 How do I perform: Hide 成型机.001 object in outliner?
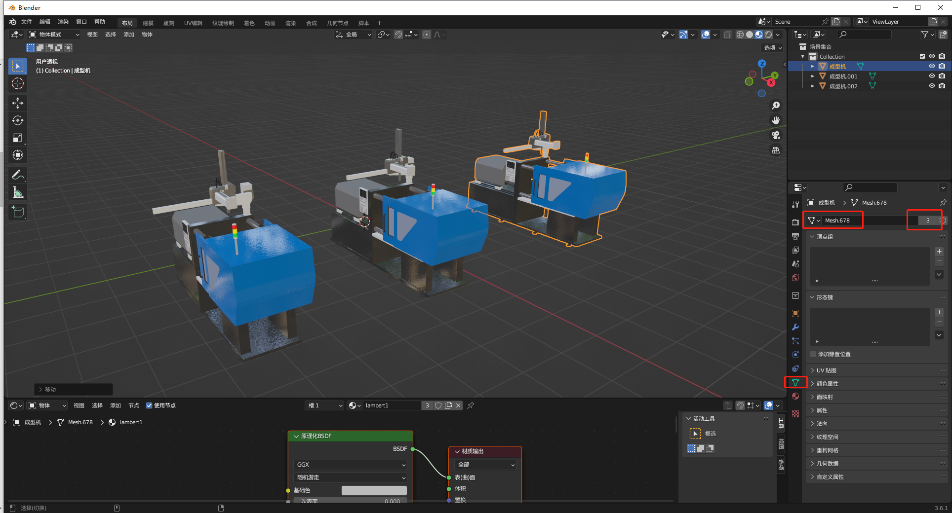(932, 76)
